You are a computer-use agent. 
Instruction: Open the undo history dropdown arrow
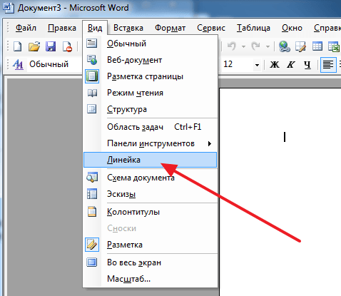[243, 46]
